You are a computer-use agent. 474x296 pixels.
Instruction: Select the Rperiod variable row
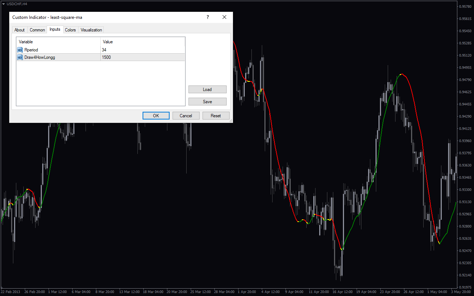[x=100, y=50]
